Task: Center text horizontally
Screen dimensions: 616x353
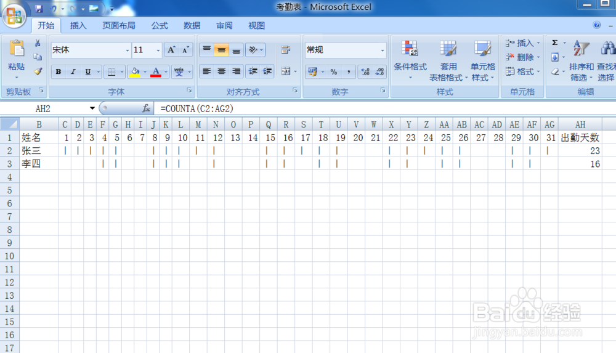Action: pyautogui.click(x=221, y=71)
